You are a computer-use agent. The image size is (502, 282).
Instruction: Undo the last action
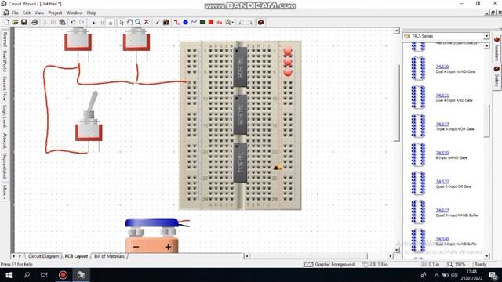[x=73, y=22]
